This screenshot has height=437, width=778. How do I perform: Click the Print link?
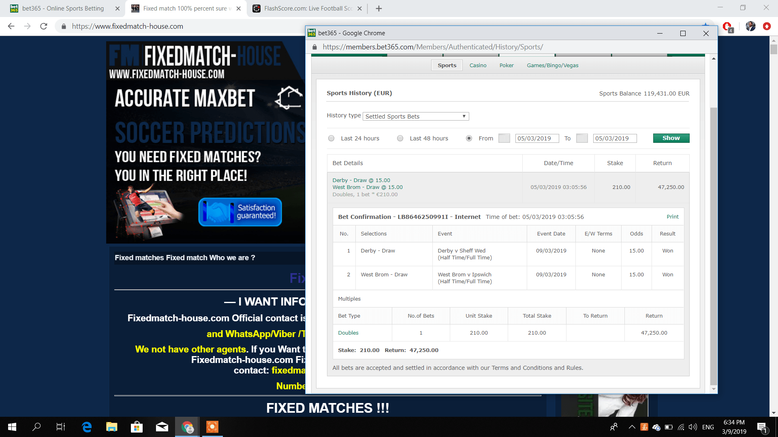(673, 216)
